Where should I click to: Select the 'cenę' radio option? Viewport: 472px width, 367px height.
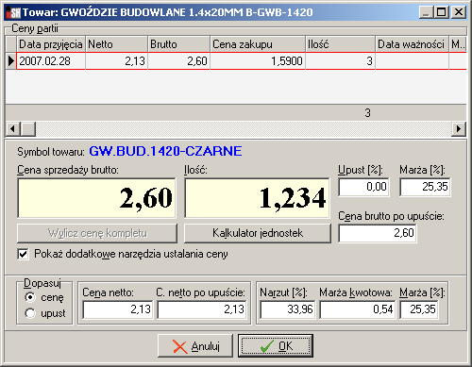30,297
